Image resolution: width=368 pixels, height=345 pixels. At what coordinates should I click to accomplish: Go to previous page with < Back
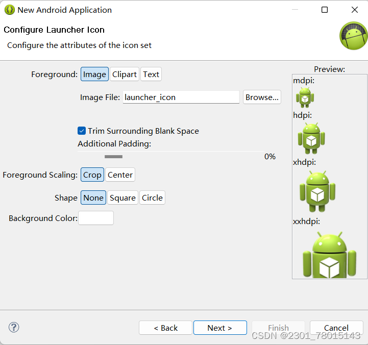pyautogui.click(x=165, y=328)
